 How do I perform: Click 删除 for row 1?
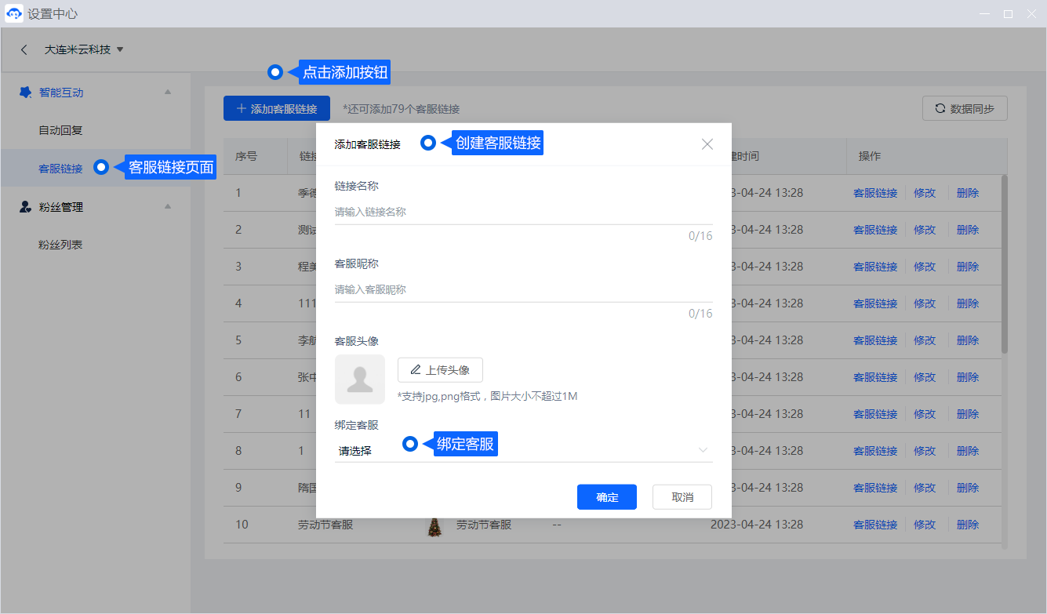click(967, 193)
